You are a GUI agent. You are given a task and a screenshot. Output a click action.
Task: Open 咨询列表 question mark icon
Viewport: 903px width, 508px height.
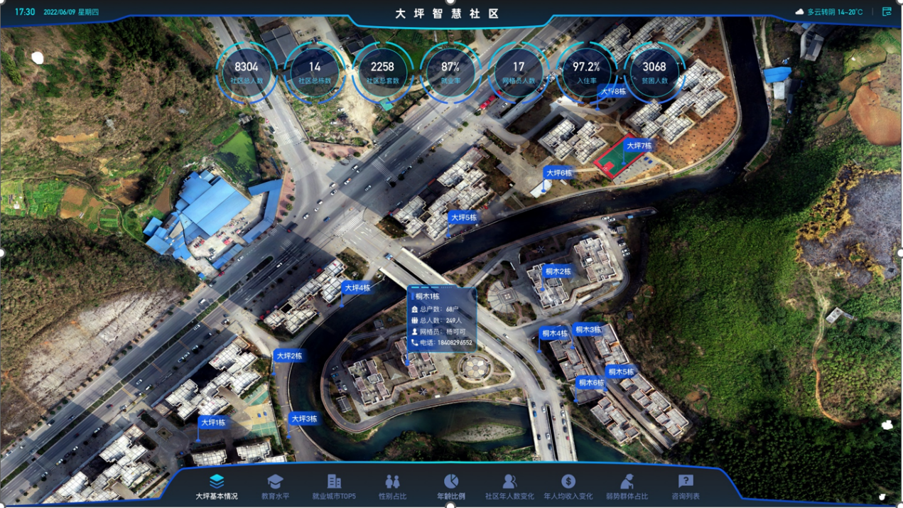[685, 481]
